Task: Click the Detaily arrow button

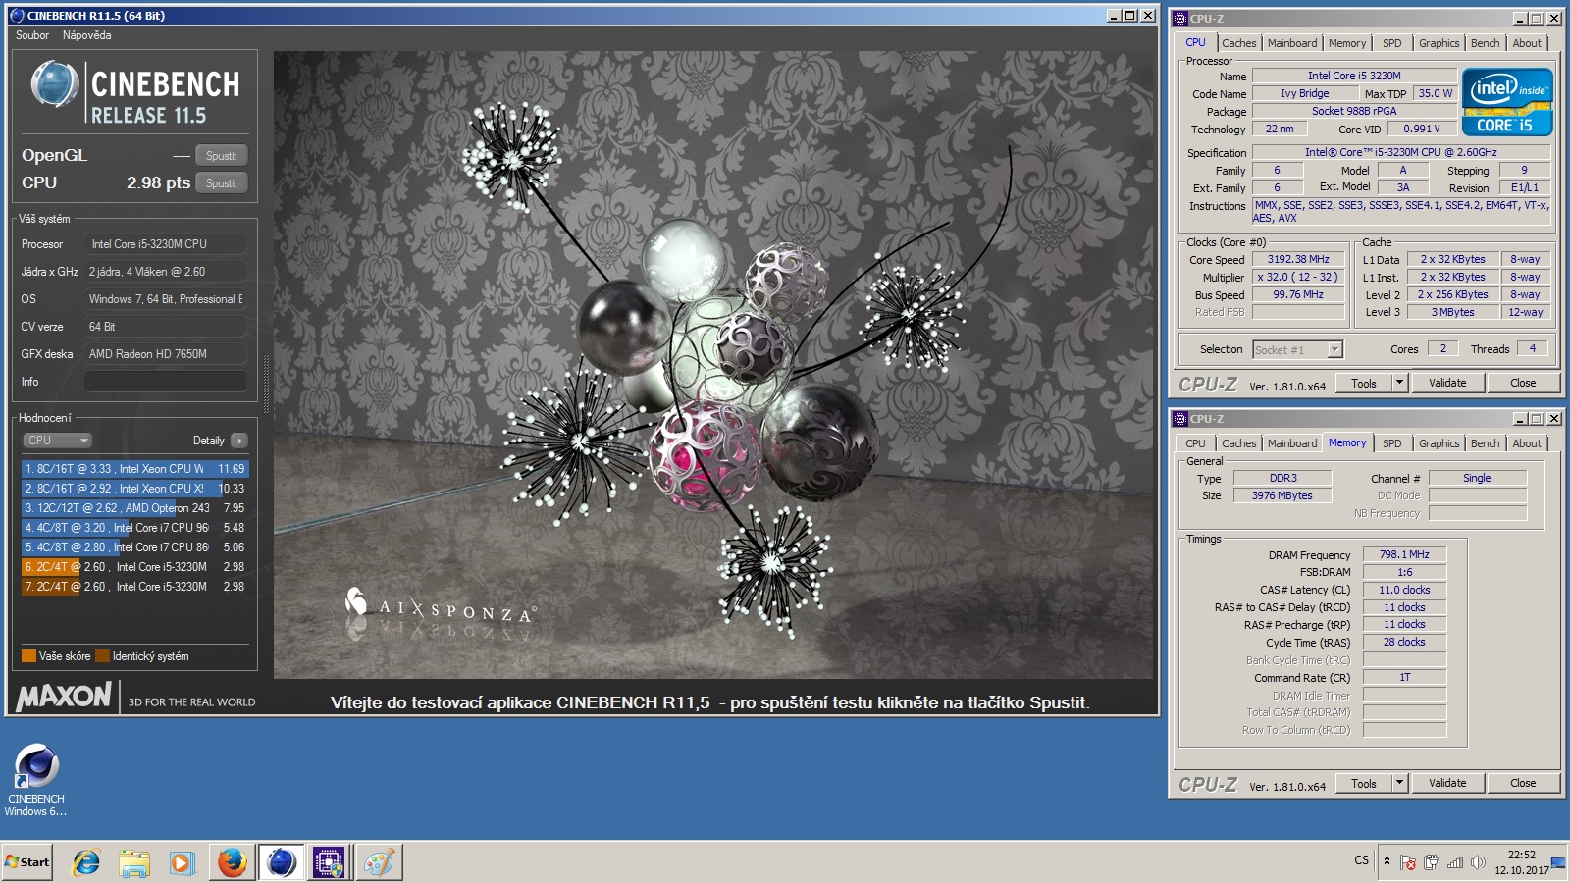Action: tap(239, 441)
